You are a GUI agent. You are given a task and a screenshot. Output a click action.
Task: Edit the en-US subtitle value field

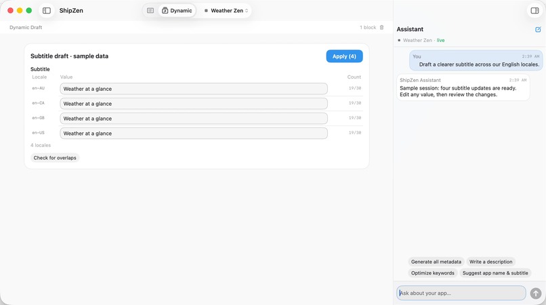point(194,133)
